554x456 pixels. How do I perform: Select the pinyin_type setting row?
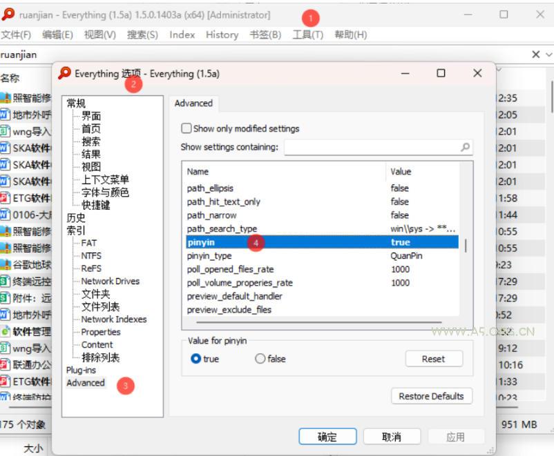[322, 255]
